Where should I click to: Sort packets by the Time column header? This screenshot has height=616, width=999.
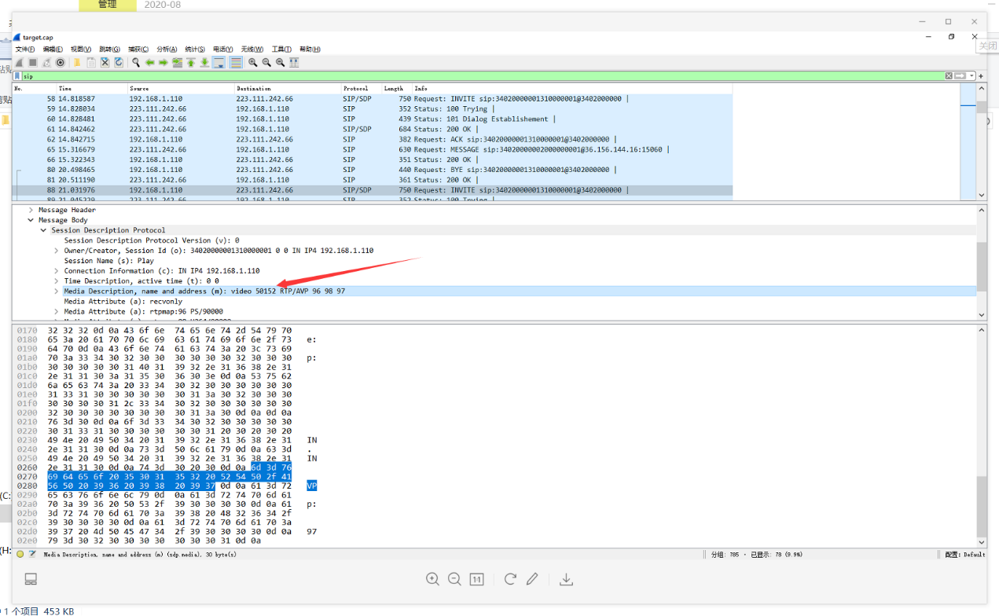(x=92, y=89)
